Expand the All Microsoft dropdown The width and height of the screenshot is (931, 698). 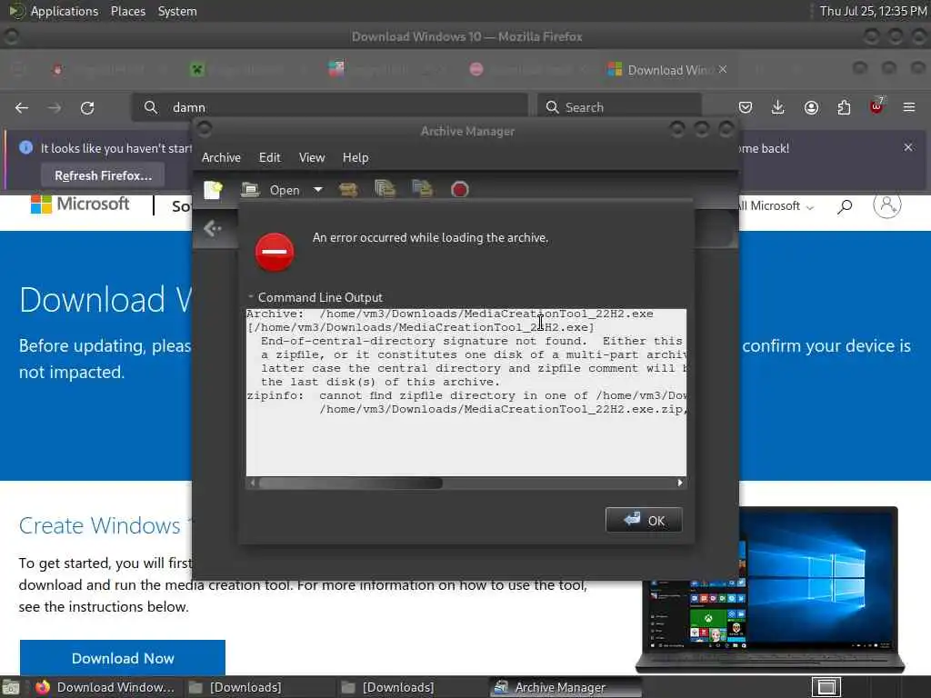tap(775, 206)
